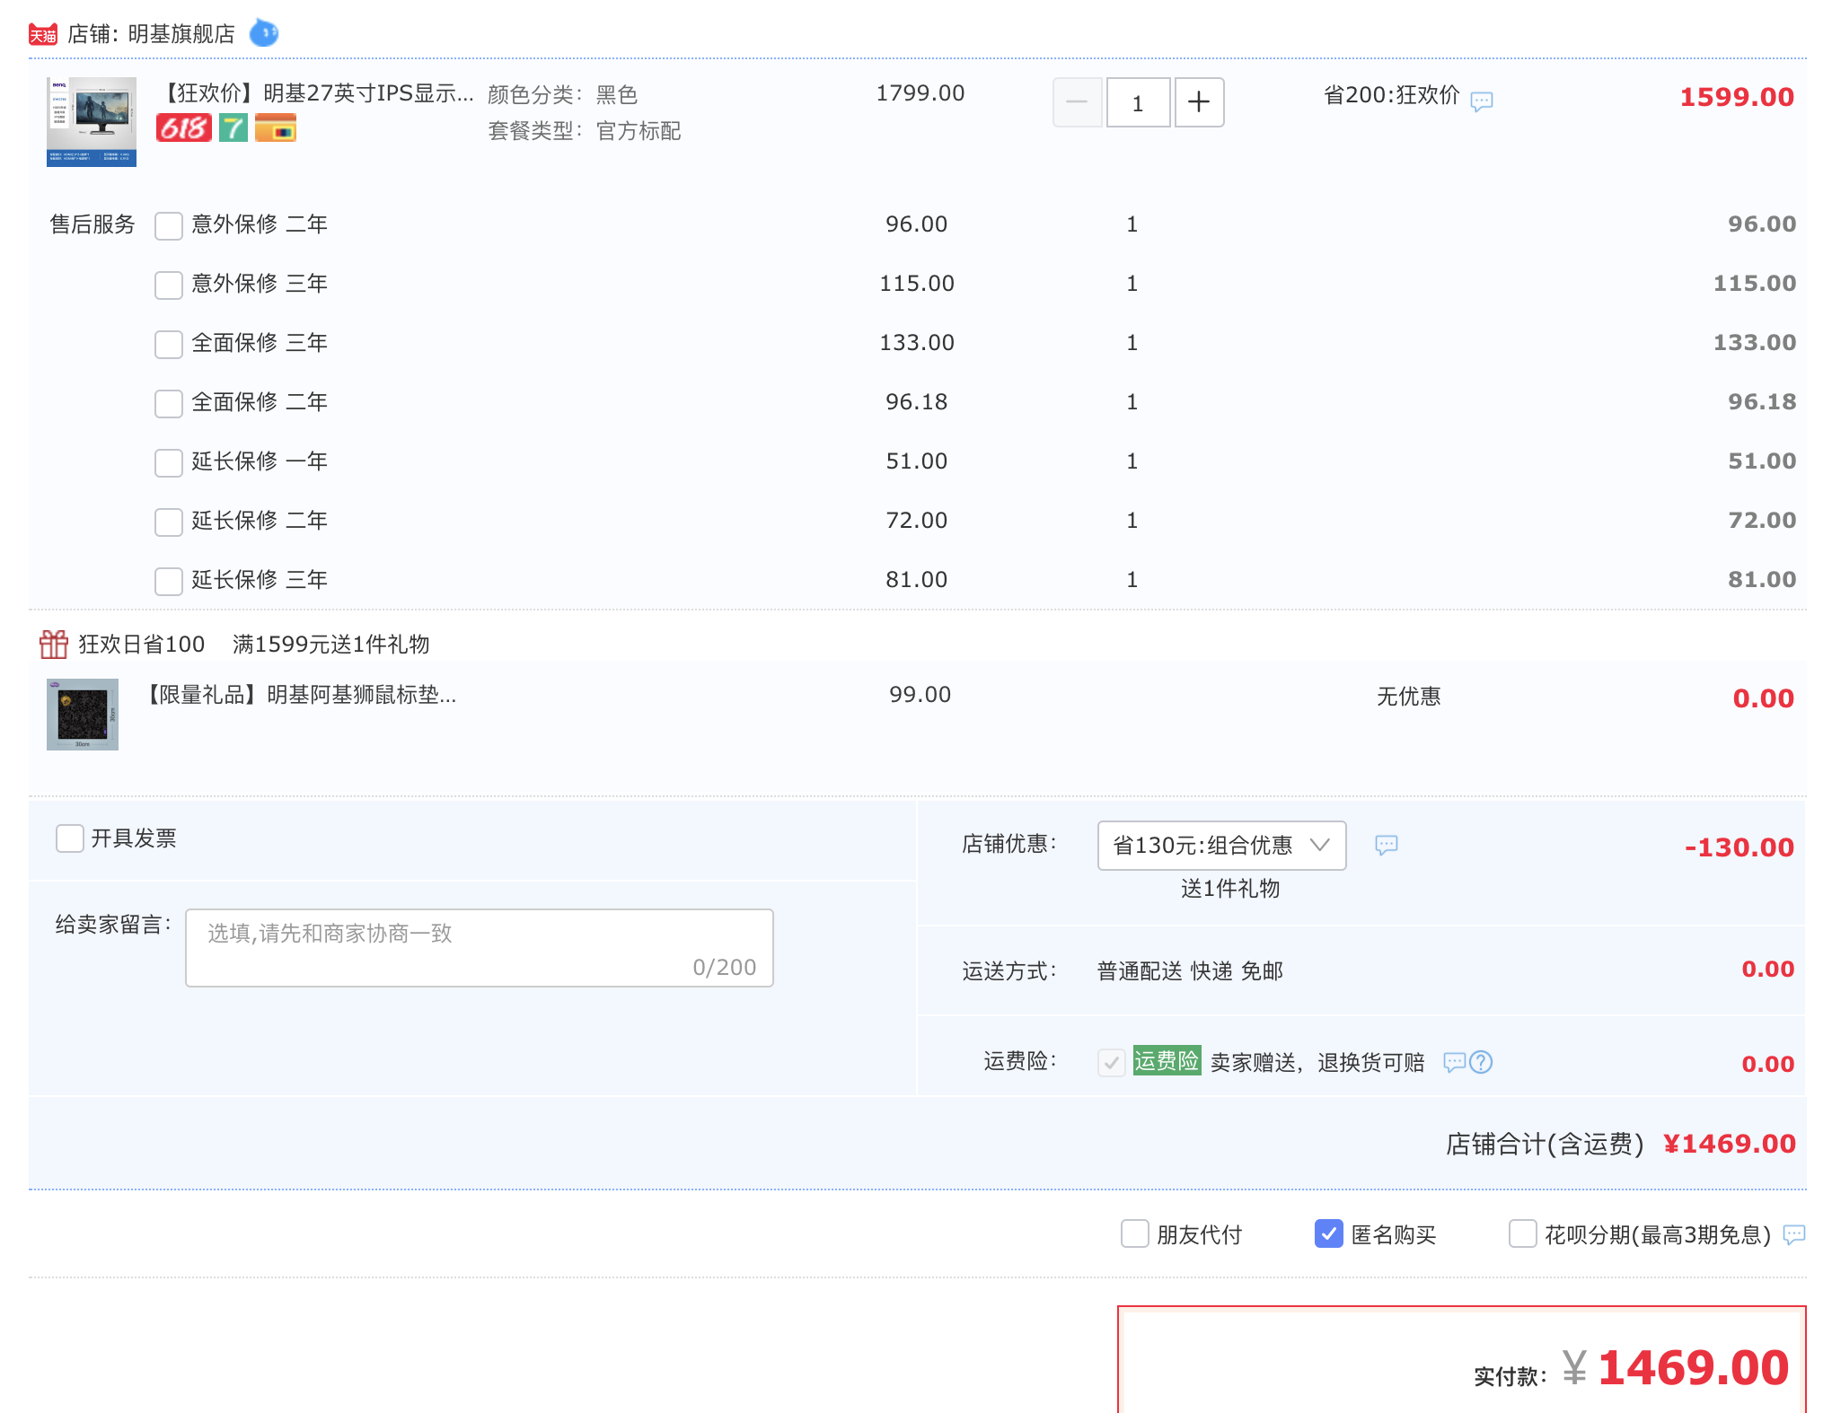Check 意外保修 二年 service option
The width and height of the screenshot is (1832, 1413).
169,225
